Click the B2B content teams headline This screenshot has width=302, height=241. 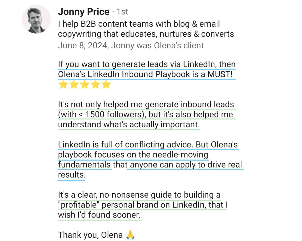coord(139,24)
